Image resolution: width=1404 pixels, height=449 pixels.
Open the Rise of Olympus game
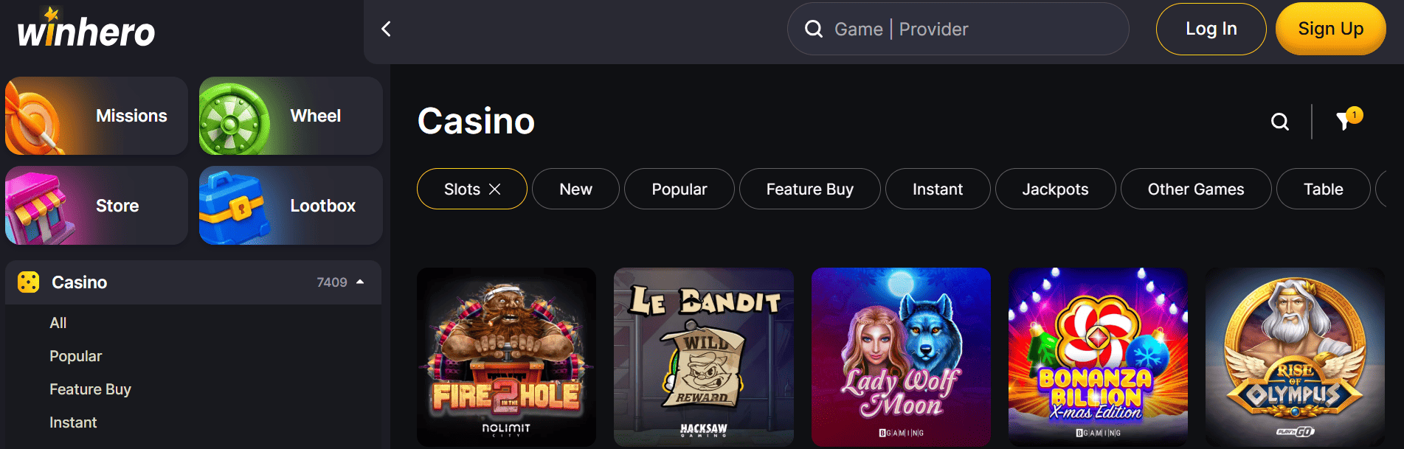click(1295, 357)
